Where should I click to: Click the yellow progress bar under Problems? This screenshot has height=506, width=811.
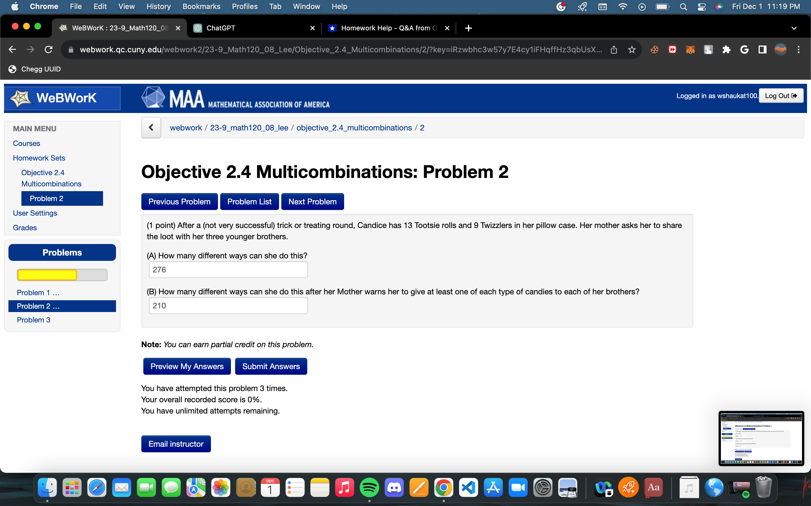click(47, 274)
